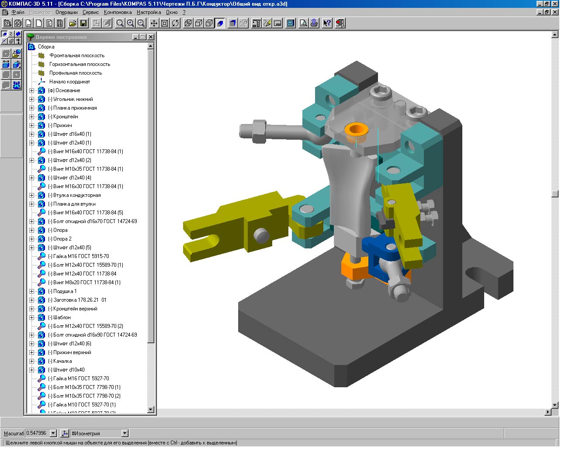Click the view orientation axes icon

[x=65, y=433]
